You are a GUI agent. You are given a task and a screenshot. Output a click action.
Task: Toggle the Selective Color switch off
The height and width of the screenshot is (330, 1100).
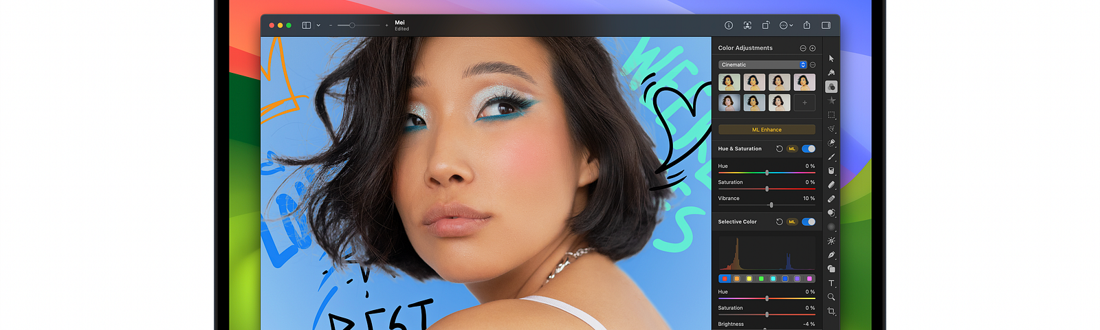coord(808,221)
